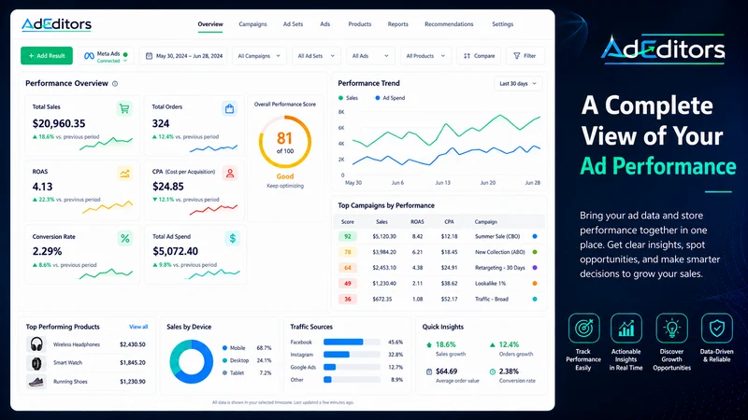The height and width of the screenshot is (420, 748).
Task: Toggle Ad Spend series in trend legend
Action: click(390, 98)
